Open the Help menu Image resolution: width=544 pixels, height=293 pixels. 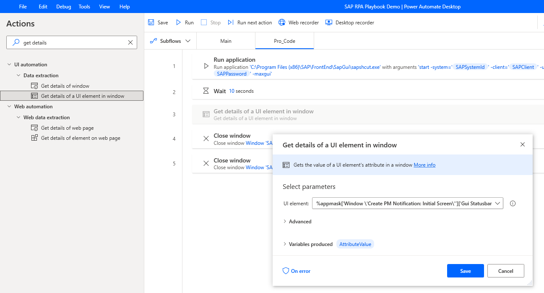[x=125, y=7]
